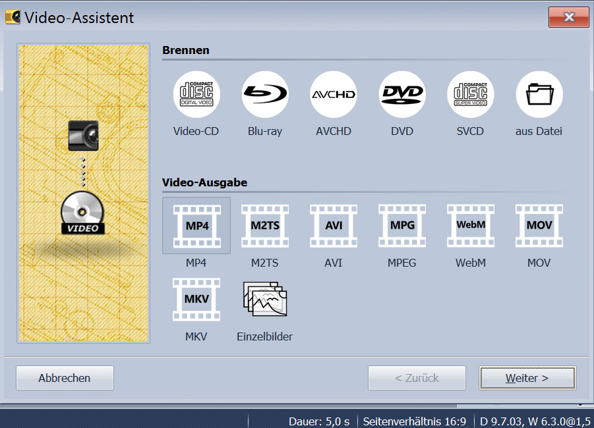The width and height of the screenshot is (594, 428).
Task: Close the Video-Assistent dialog
Action: tap(568, 17)
